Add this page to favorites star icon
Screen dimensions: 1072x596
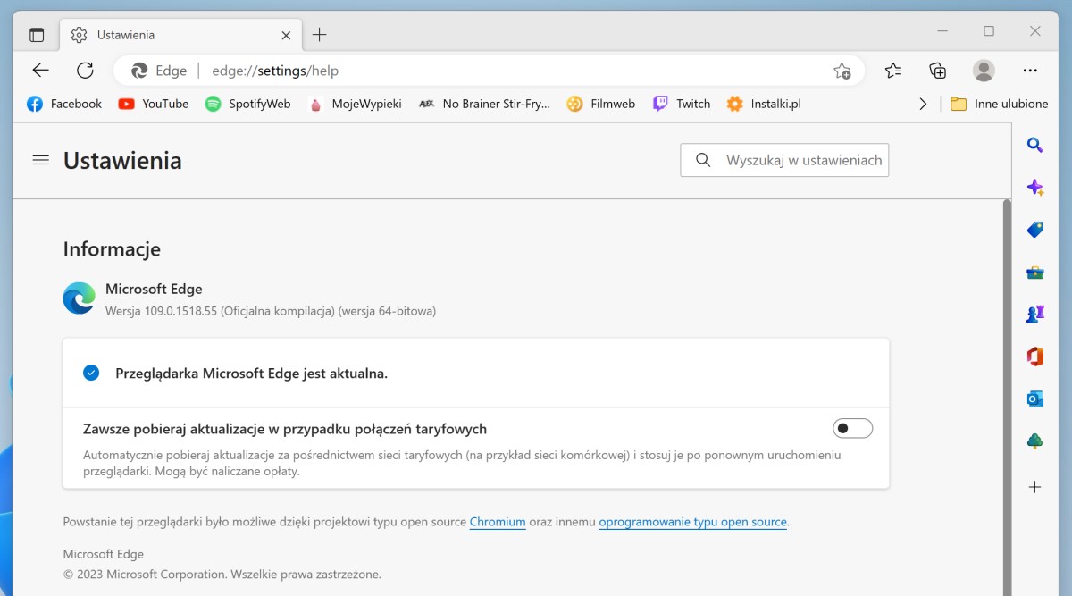[x=842, y=71]
